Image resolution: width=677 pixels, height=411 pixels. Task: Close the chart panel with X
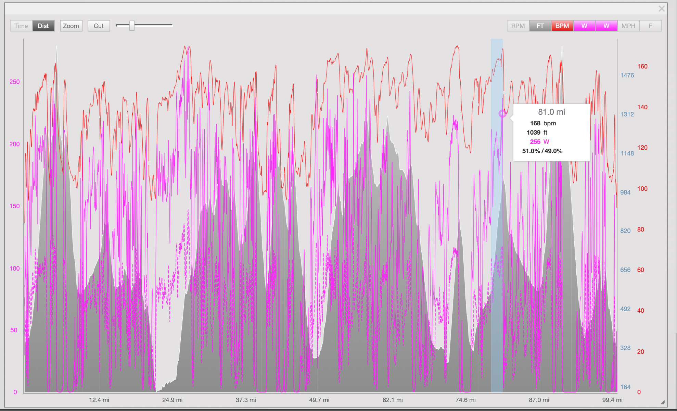pos(662,9)
